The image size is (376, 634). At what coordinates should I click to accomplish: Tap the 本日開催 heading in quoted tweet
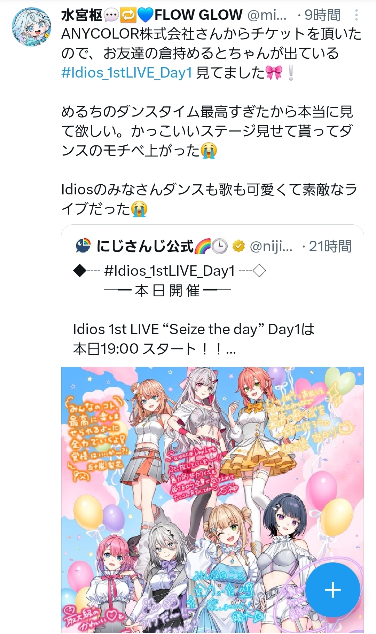pyautogui.click(x=167, y=290)
